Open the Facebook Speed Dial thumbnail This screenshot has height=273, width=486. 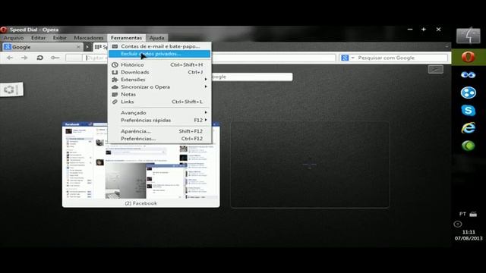point(141,165)
